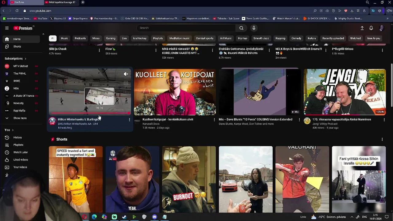Unmute the Milton Winterhawks preview video
393x221 pixels.
[x=126, y=74]
